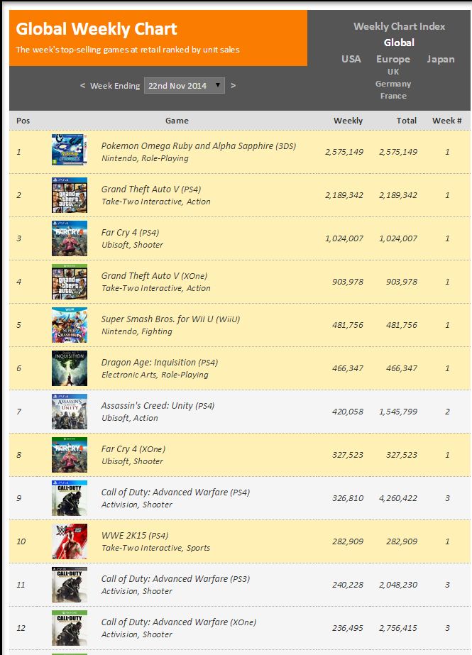Click the Far Cry 4 PS4 cover thumbnail
The width and height of the screenshot is (472, 655).
pyautogui.click(x=70, y=238)
